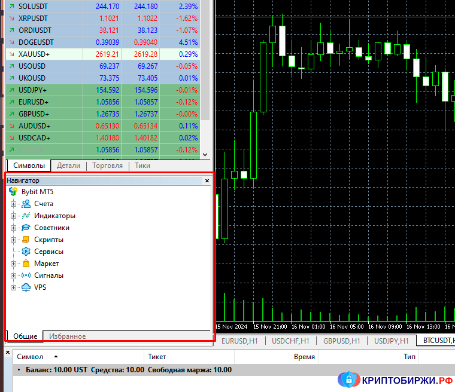
Task: Open the Тики tab
Action: coord(142,166)
